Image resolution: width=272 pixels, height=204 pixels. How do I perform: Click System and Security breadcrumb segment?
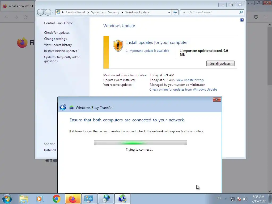(105, 12)
